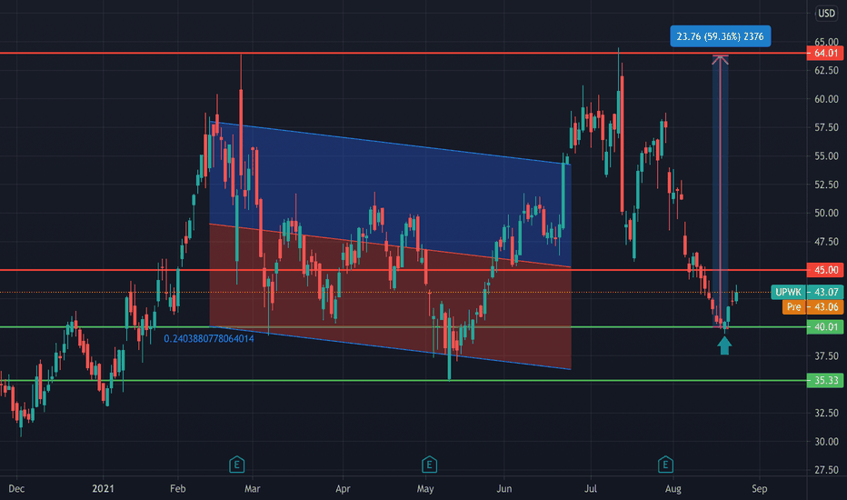Click the Apr label on time axis
Viewport: 847px width, 500px height.
343,489
